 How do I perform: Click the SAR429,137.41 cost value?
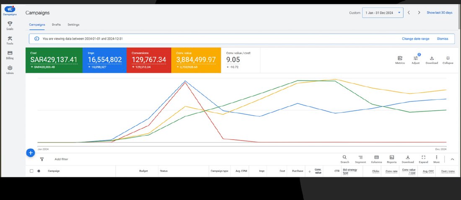(x=54, y=60)
